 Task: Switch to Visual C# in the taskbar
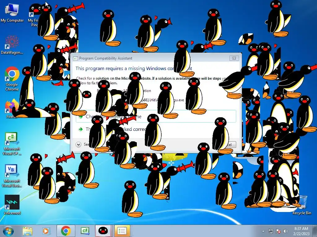pyautogui.click(x=85, y=231)
